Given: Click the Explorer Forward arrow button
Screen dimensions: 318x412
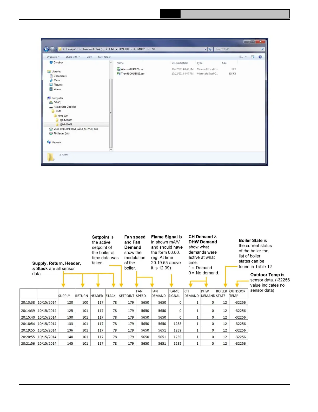Looking at the screenshot, I should tap(52, 49).
